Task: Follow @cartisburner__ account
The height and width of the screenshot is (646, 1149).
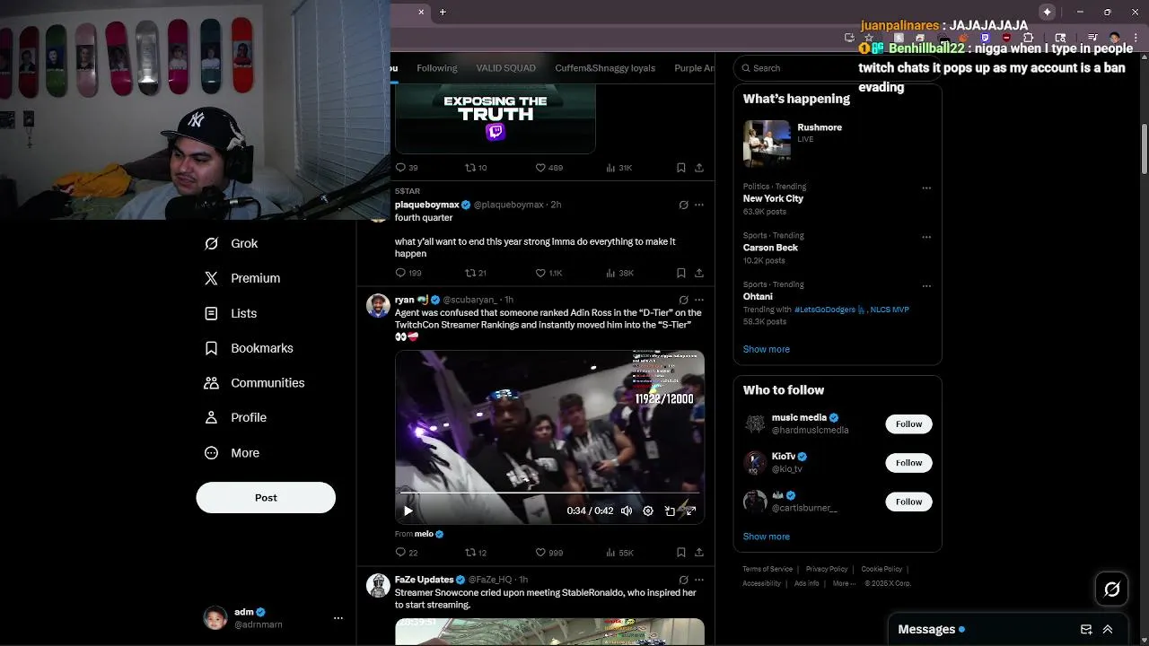Action: click(x=908, y=502)
